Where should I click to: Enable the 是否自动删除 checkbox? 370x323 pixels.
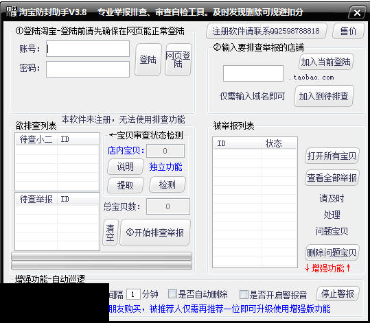[172, 294]
